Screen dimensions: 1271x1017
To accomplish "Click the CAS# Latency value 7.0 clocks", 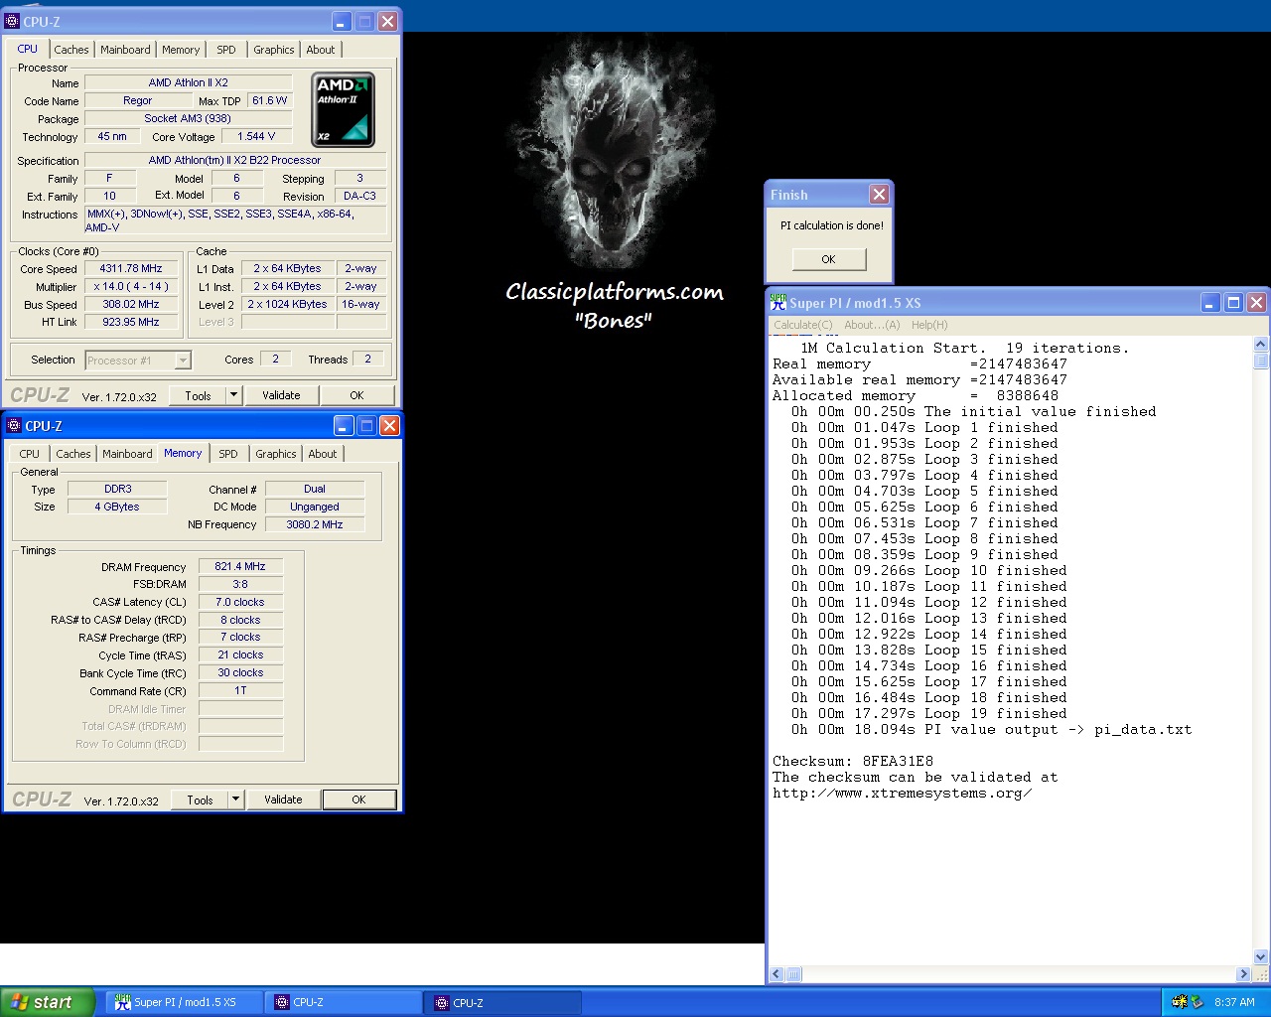I will pos(240,602).
